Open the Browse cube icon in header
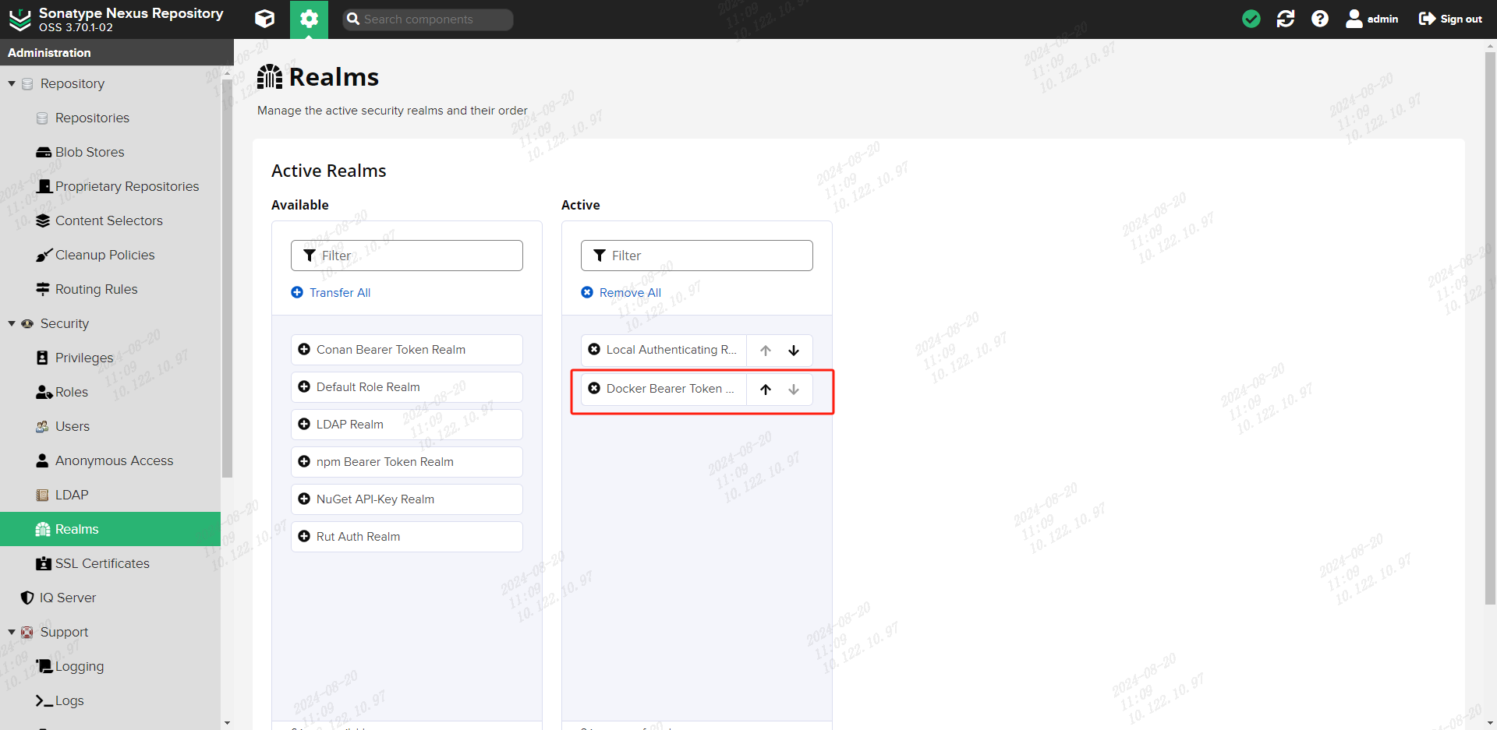The width and height of the screenshot is (1497, 730). pyautogui.click(x=265, y=19)
